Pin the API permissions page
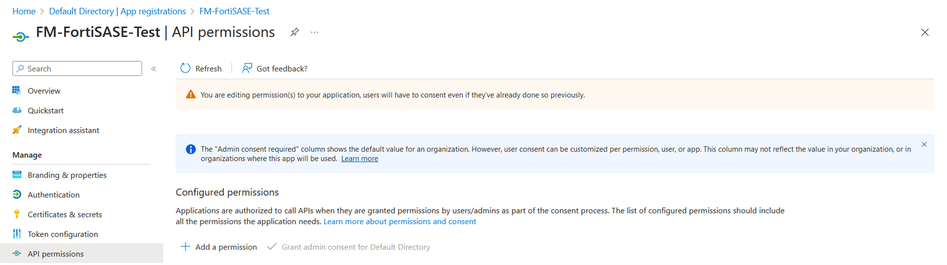The height and width of the screenshot is (265, 947). 295,32
